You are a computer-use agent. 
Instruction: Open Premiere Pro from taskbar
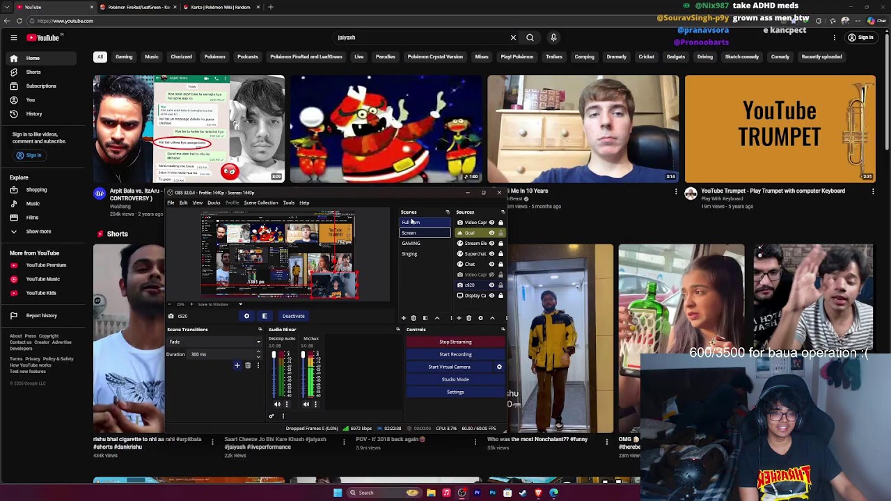(x=478, y=493)
